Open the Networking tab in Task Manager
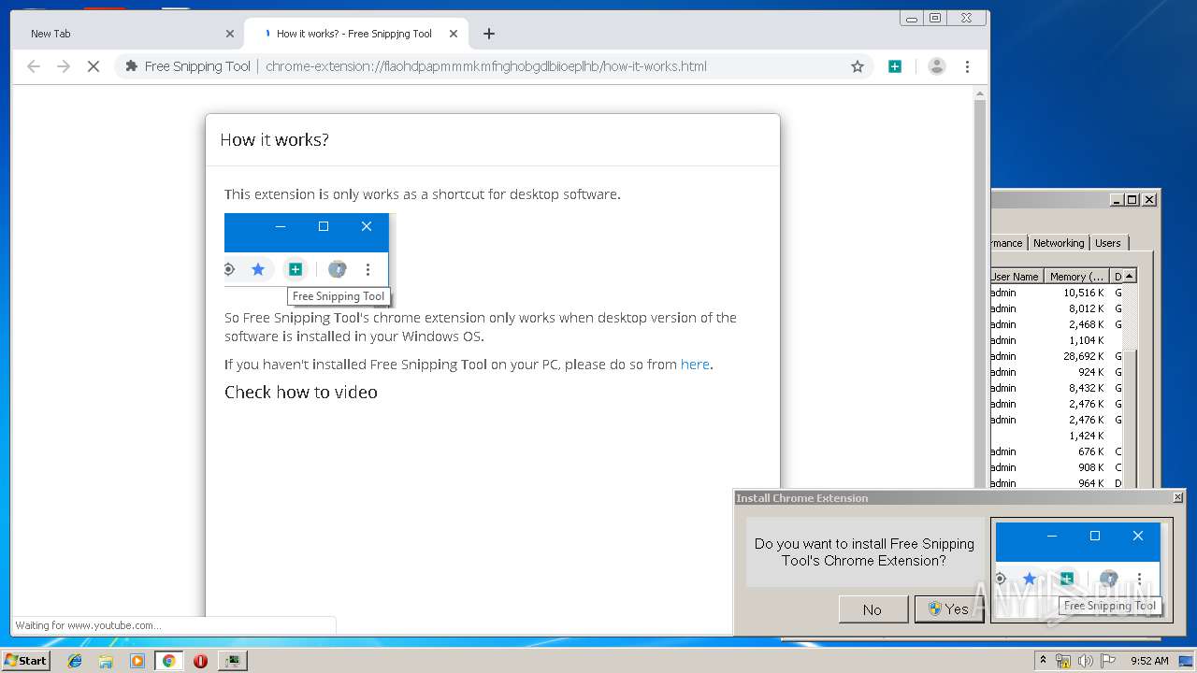 [1059, 243]
